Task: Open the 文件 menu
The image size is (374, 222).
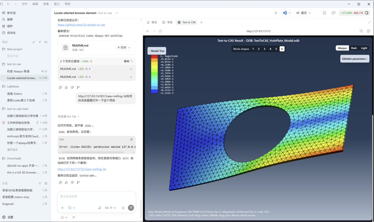Action: pos(24,4)
